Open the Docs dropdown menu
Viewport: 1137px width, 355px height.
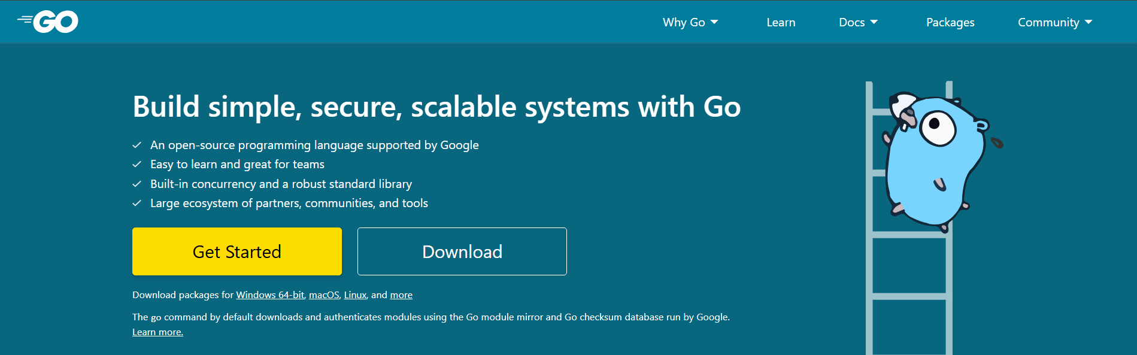857,22
